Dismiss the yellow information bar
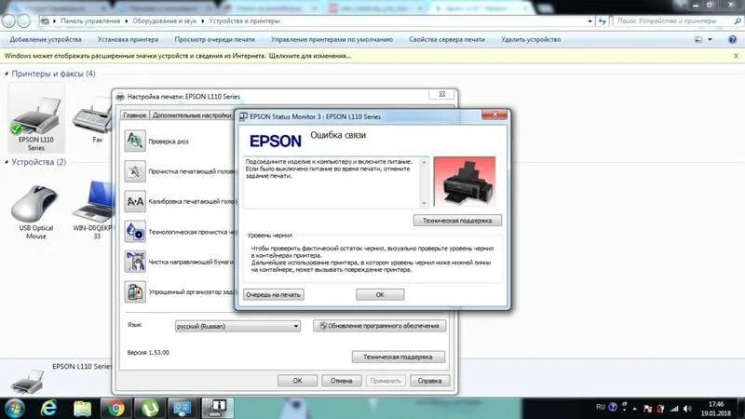This screenshot has width=745, height=419. [x=736, y=56]
